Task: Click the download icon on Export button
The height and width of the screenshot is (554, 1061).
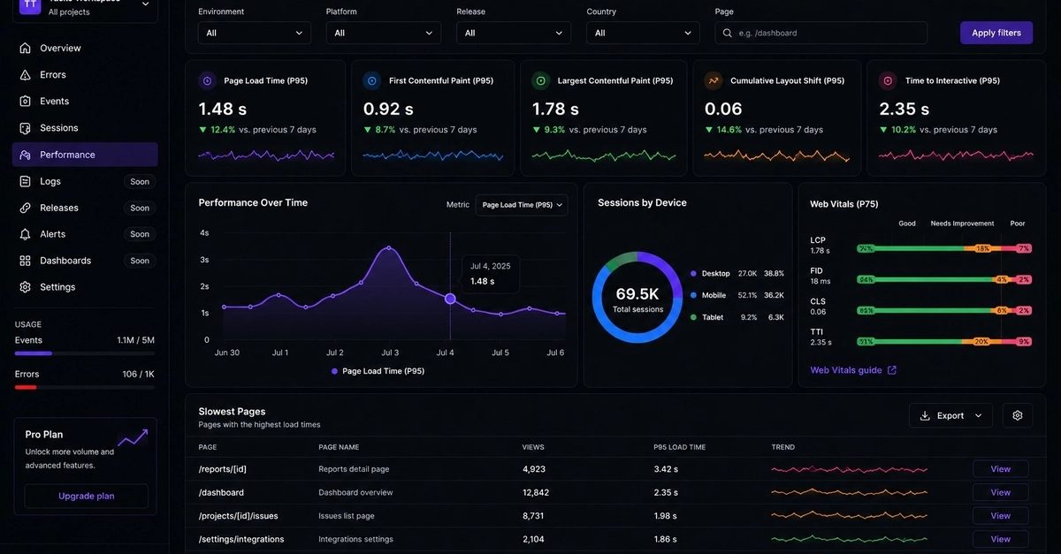Action: coord(925,415)
